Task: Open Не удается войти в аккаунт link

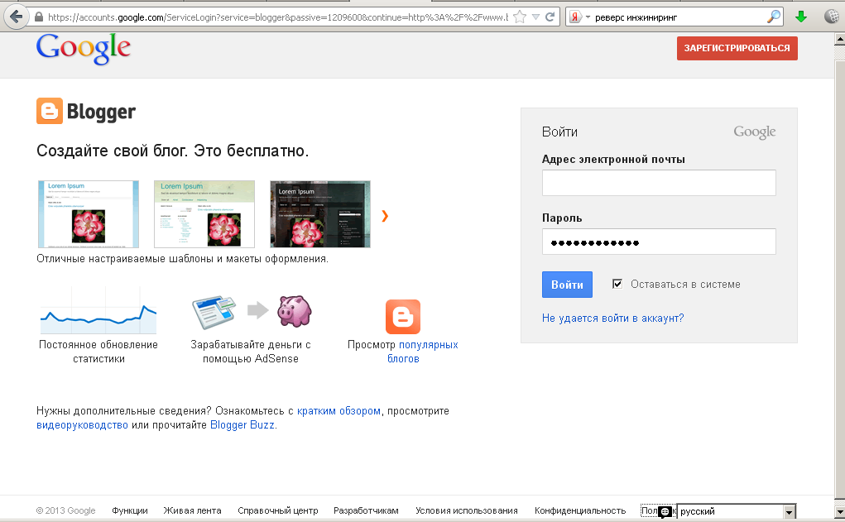Action: [612, 318]
